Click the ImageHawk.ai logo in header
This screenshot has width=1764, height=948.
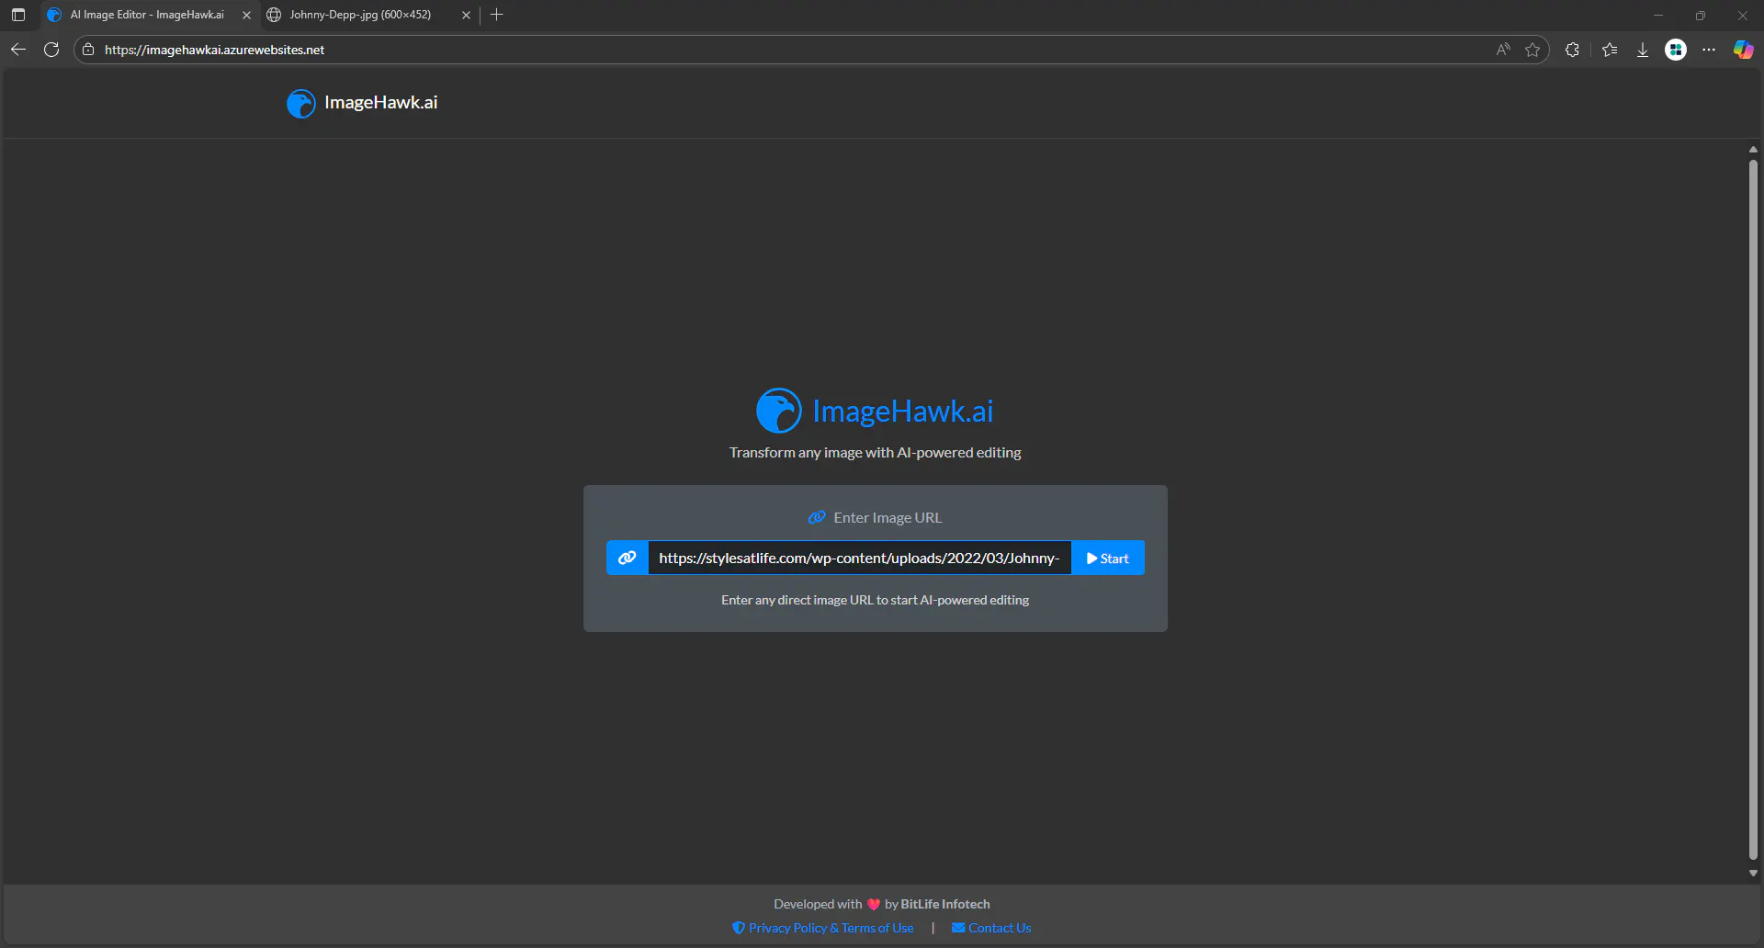301,103
